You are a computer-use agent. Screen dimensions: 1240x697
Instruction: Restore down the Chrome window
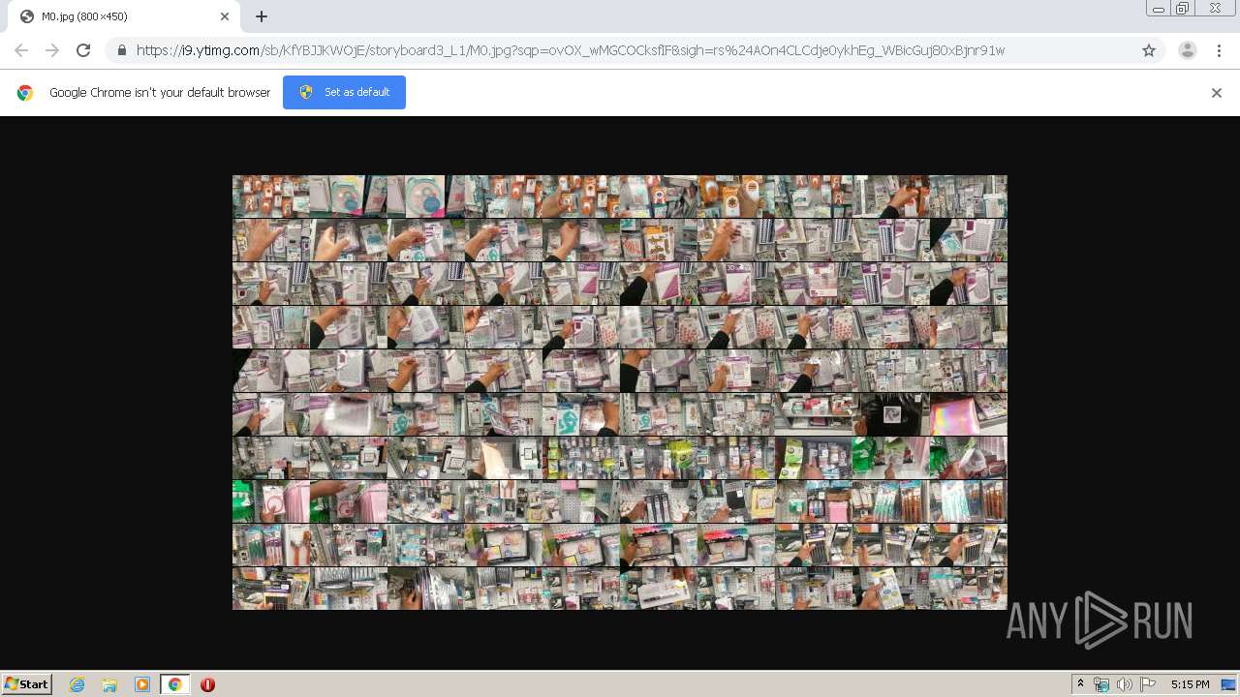click(1183, 9)
